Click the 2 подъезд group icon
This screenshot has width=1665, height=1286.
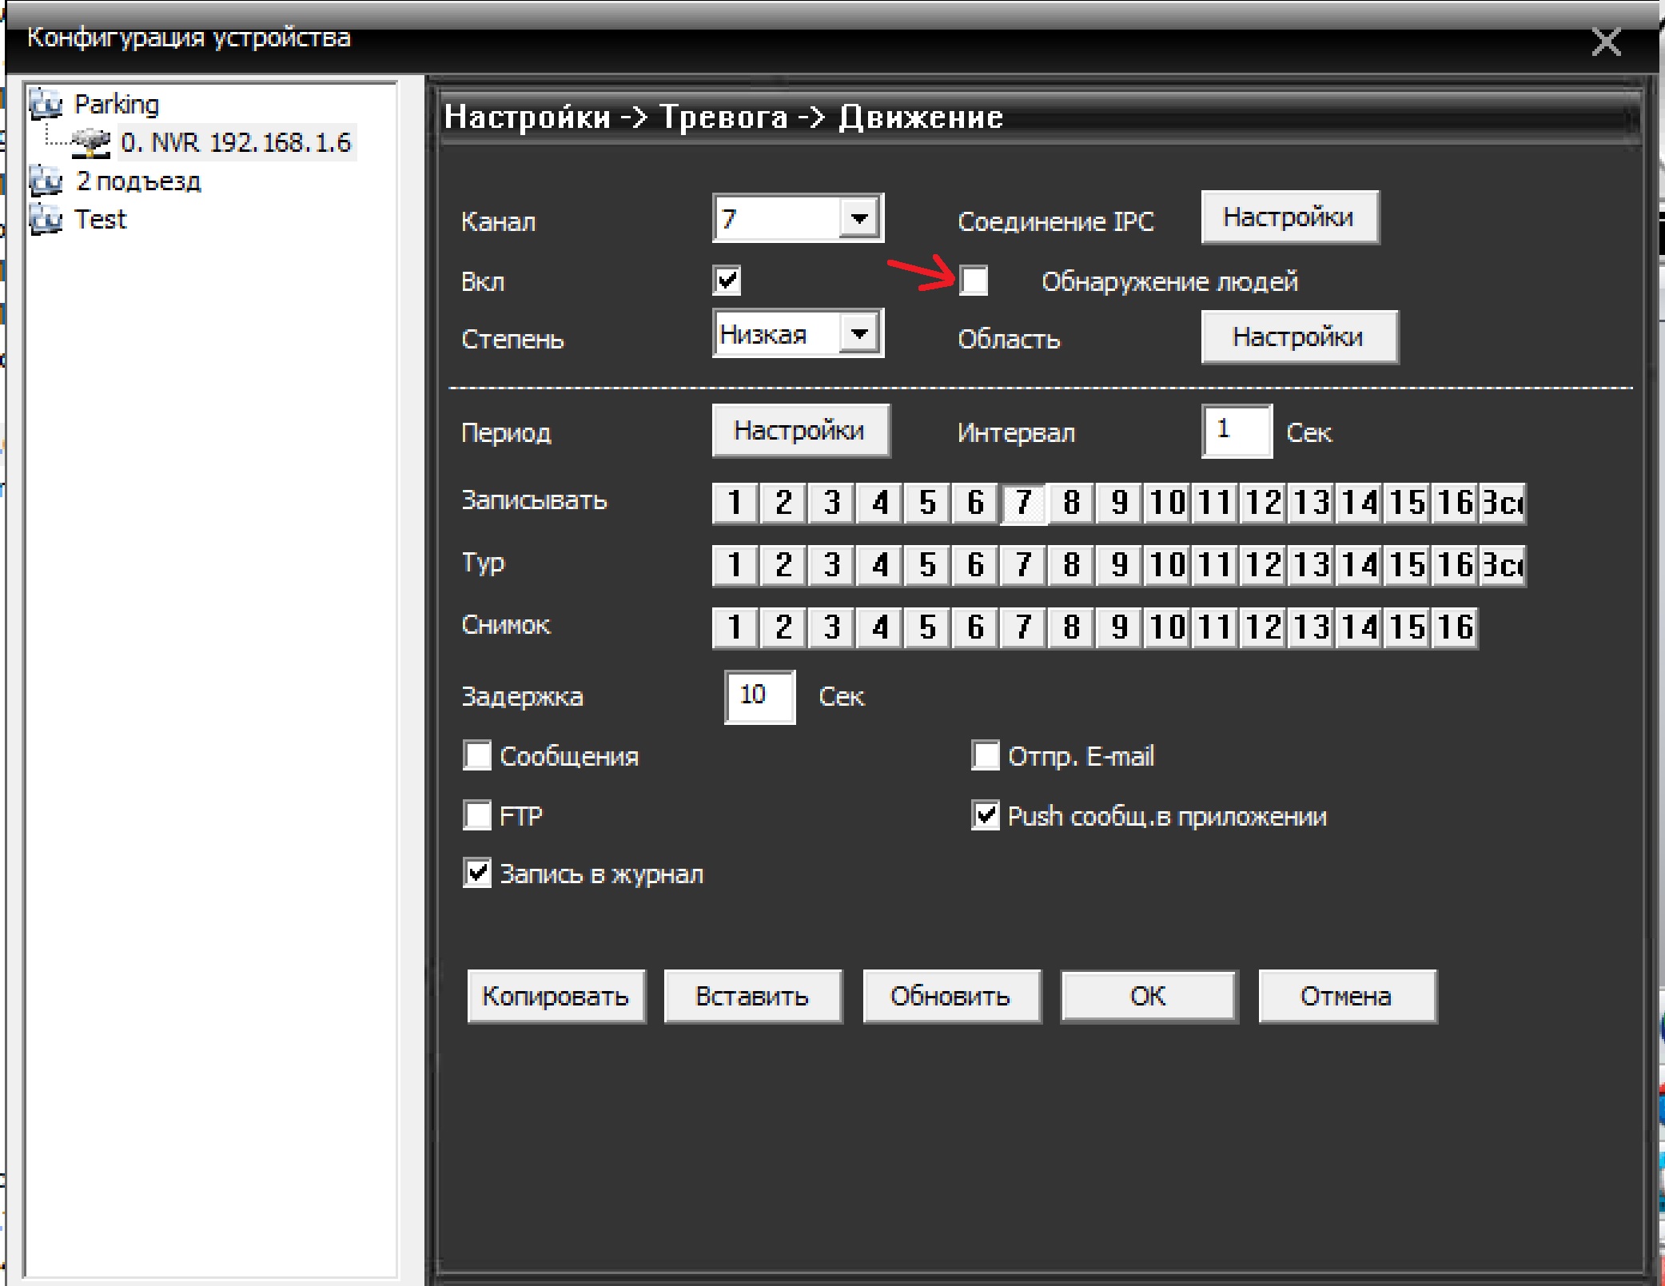click(x=46, y=181)
